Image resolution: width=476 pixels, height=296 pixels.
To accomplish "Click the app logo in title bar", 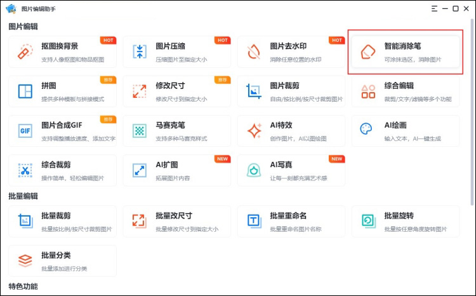I will (11, 8).
